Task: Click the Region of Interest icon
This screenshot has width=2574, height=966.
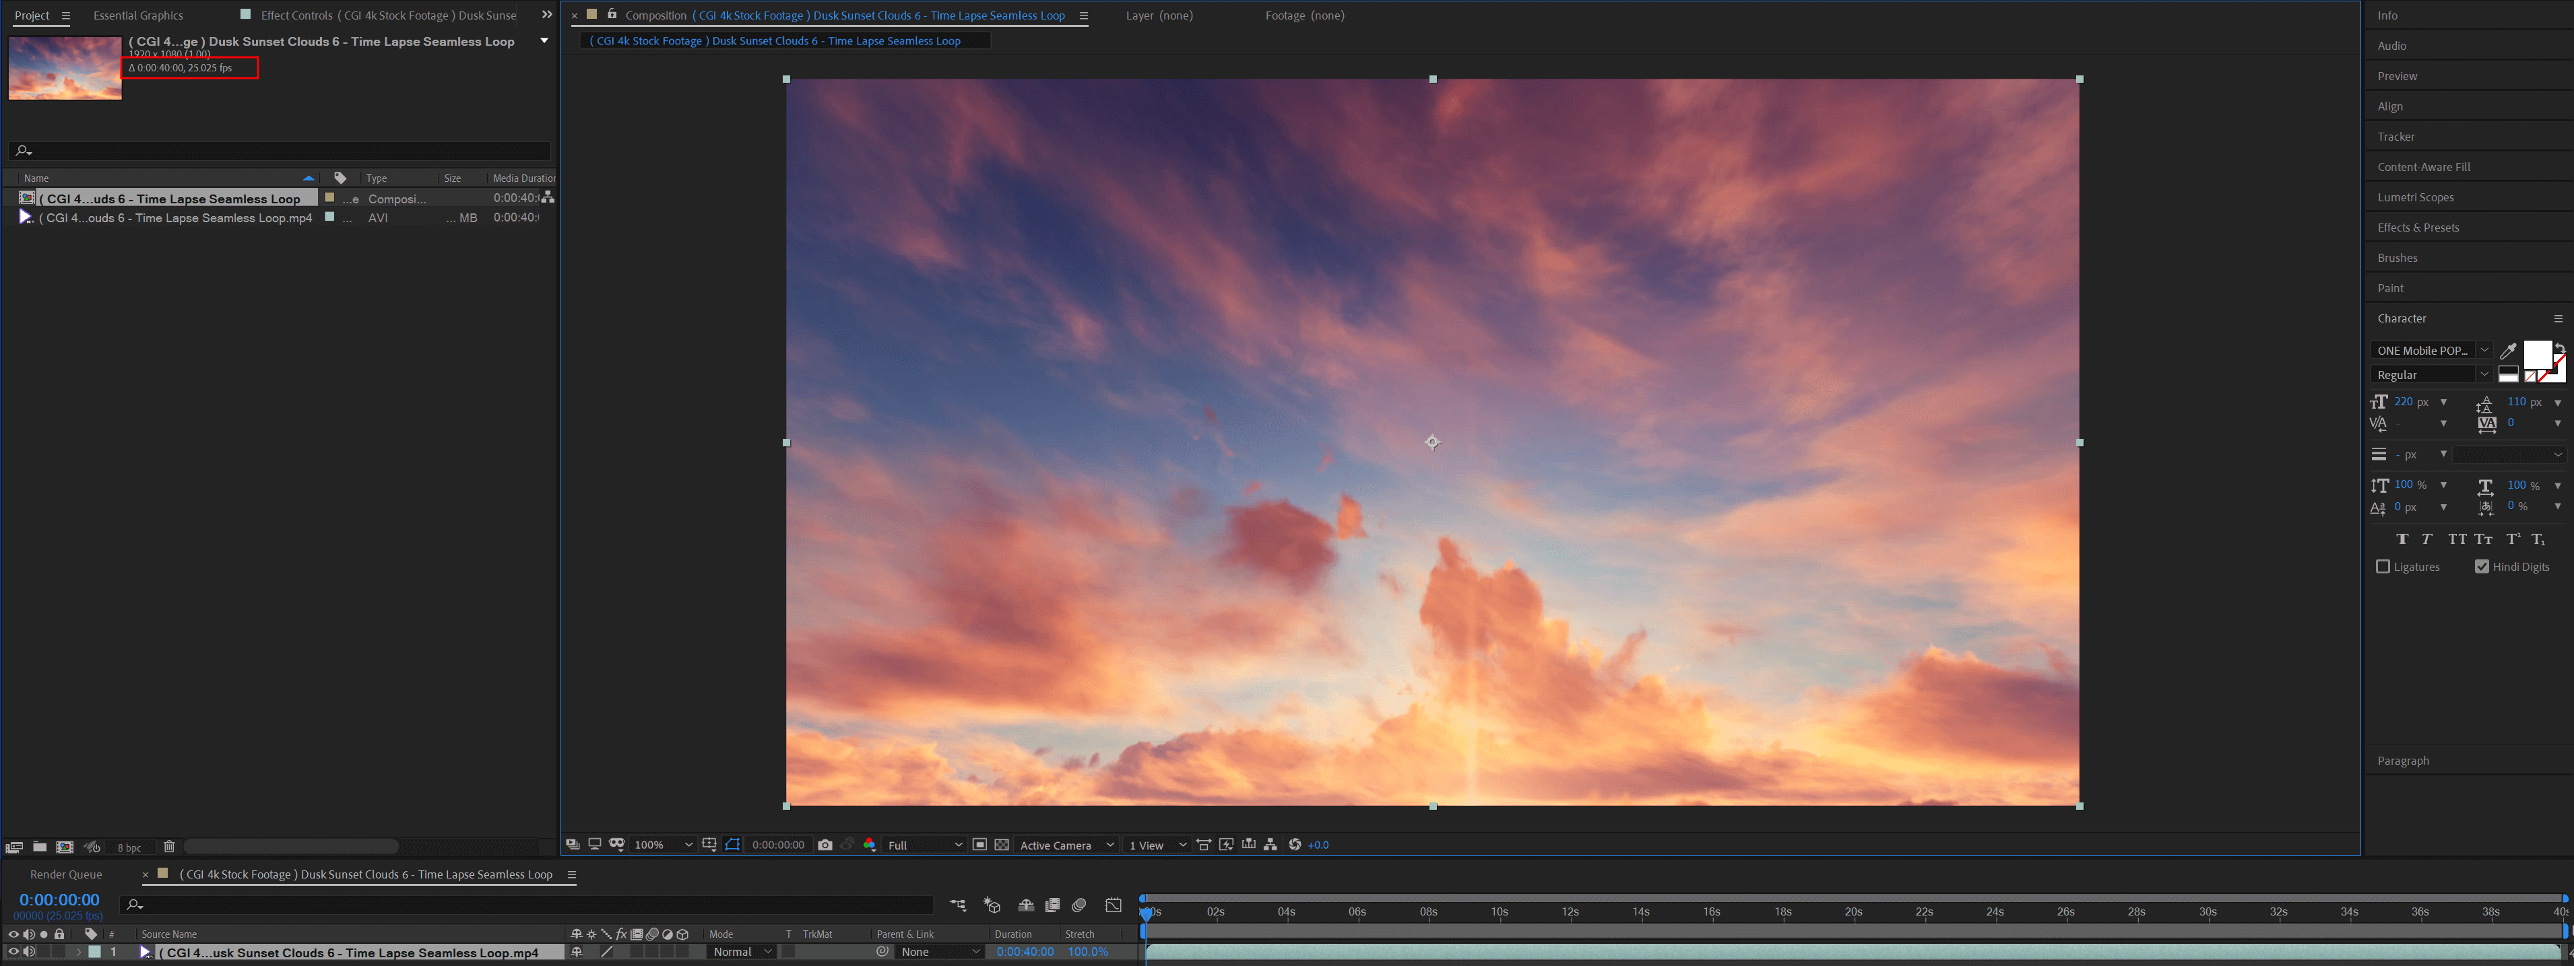Action: [979, 845]
